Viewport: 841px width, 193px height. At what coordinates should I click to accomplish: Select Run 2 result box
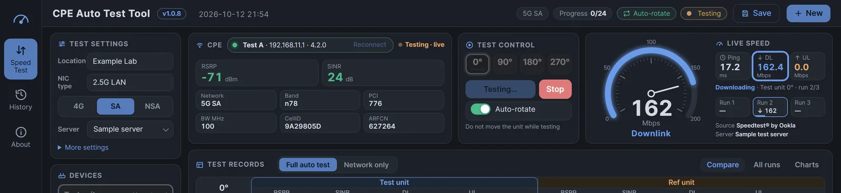(x=770, y=107)
